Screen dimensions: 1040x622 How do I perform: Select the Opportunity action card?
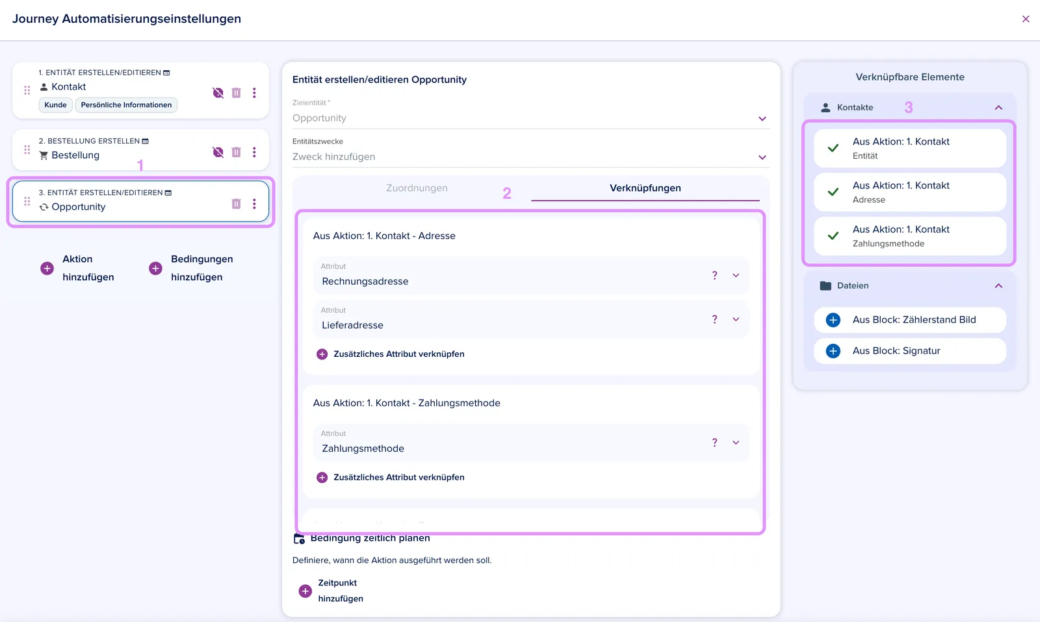(x=140, y=201)
